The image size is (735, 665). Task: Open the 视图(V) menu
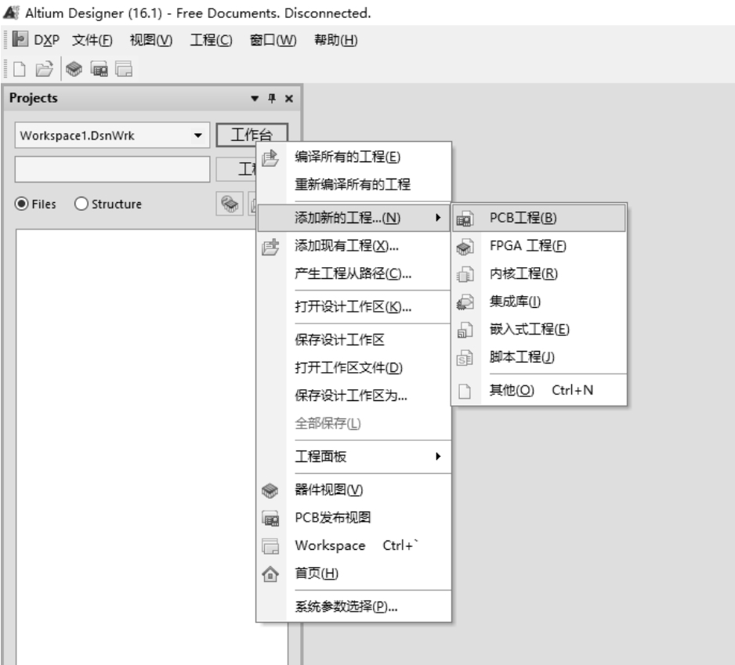(151, 40)
